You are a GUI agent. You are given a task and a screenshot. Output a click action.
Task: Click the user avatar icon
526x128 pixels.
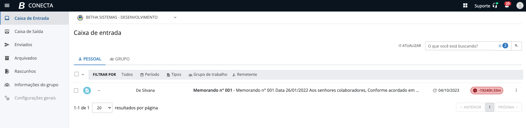(520, 5)
